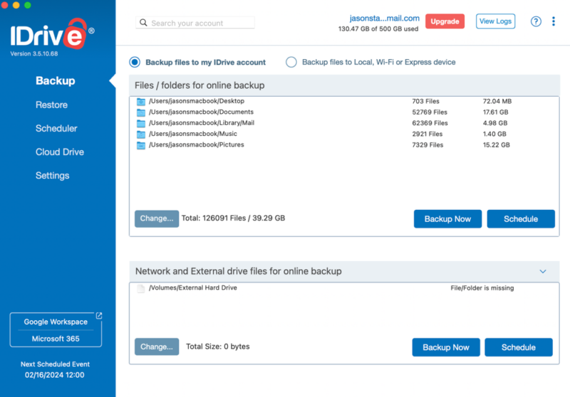Open the three-dot more options menu

click(554, 21)
